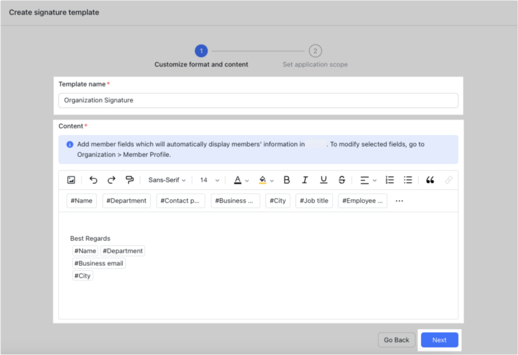The width and height of the screenshot is (518, 355).
Task: Click the Next button
Action: click(440, 340)
